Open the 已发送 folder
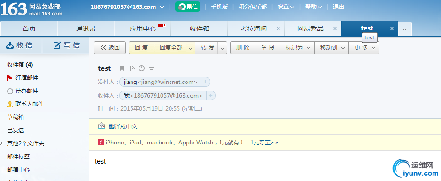Screen dimensions: 441x181 [x=15, y=130]
